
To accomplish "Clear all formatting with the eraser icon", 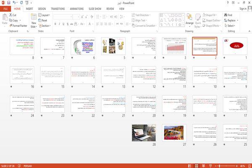I will click(92, 17).
